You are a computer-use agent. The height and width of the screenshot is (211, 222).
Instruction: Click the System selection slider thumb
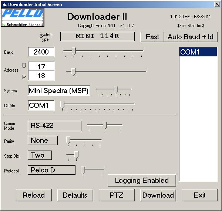click(x=116, y=90)
